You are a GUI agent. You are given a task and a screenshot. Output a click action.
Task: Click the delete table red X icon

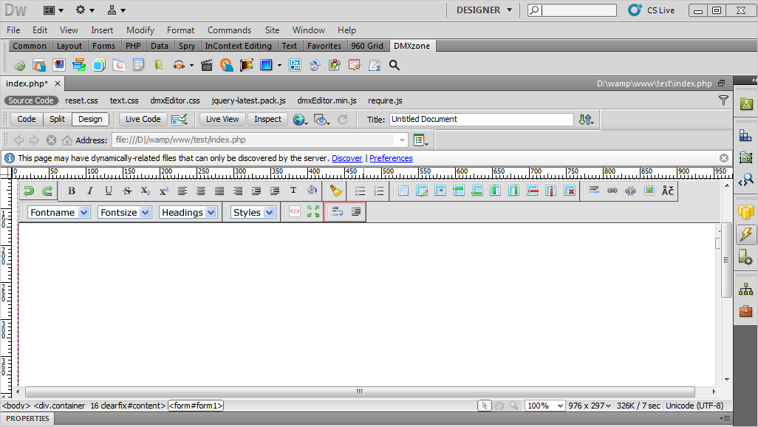point(570,191)
